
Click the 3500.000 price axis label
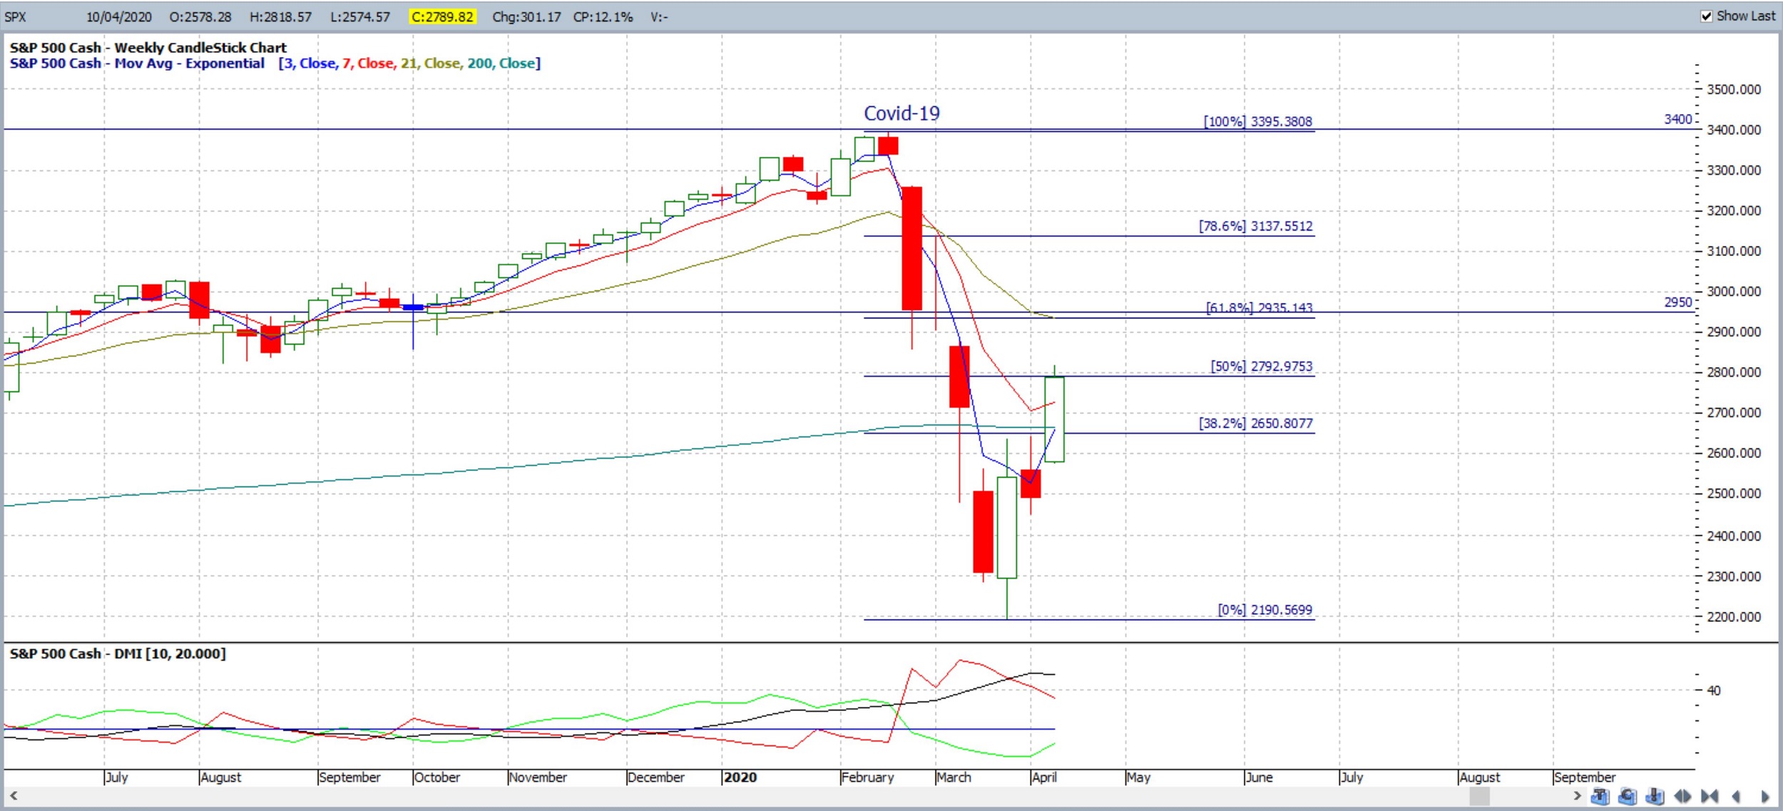coord(1734,89)
